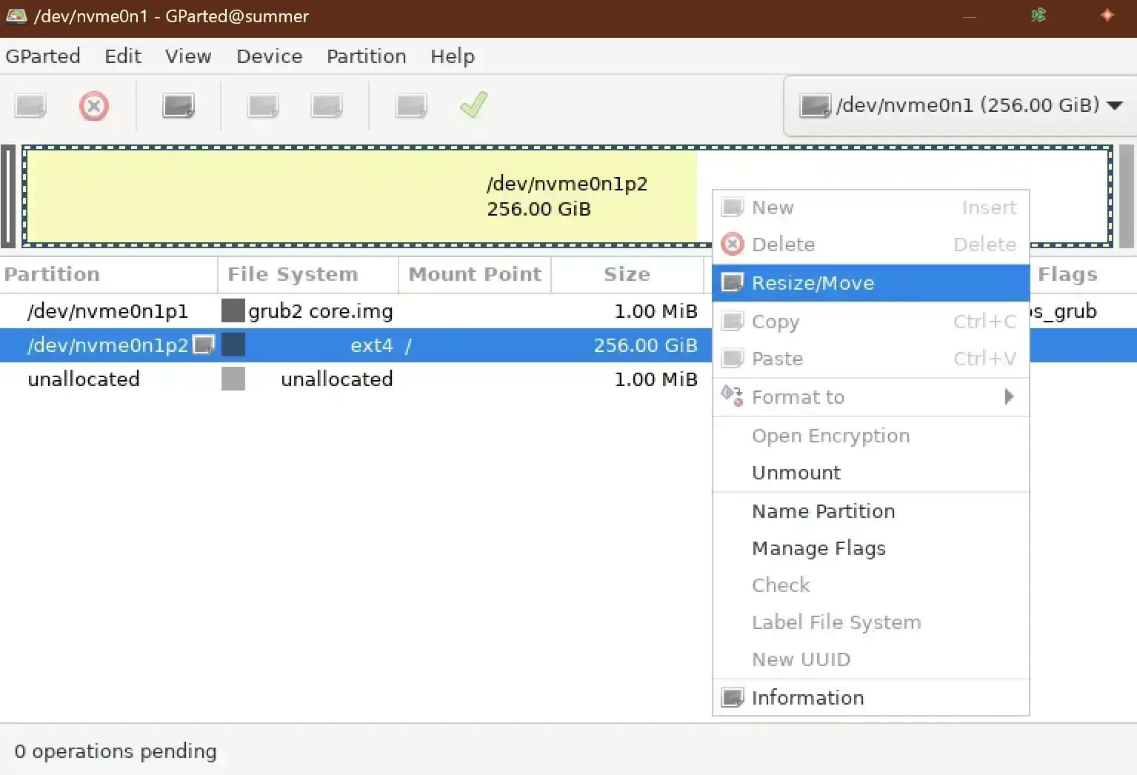Screen dimensions: 1137x775
Task: Choose Manage Flags in the context menu
Action: pyautogui.click(x=871, y=548)
